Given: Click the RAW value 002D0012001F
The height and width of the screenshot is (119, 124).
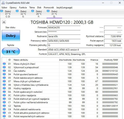Looking at the screenshot, I should click(110, 106).
